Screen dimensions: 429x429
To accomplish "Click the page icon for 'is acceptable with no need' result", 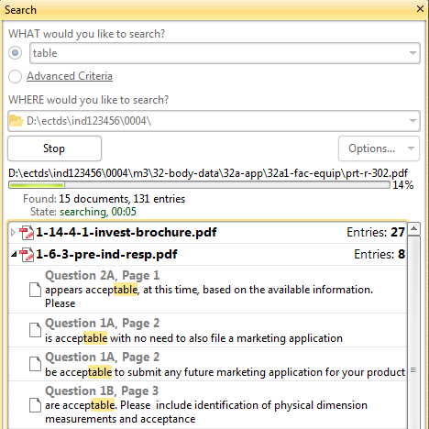I will [x=35, y=330].
